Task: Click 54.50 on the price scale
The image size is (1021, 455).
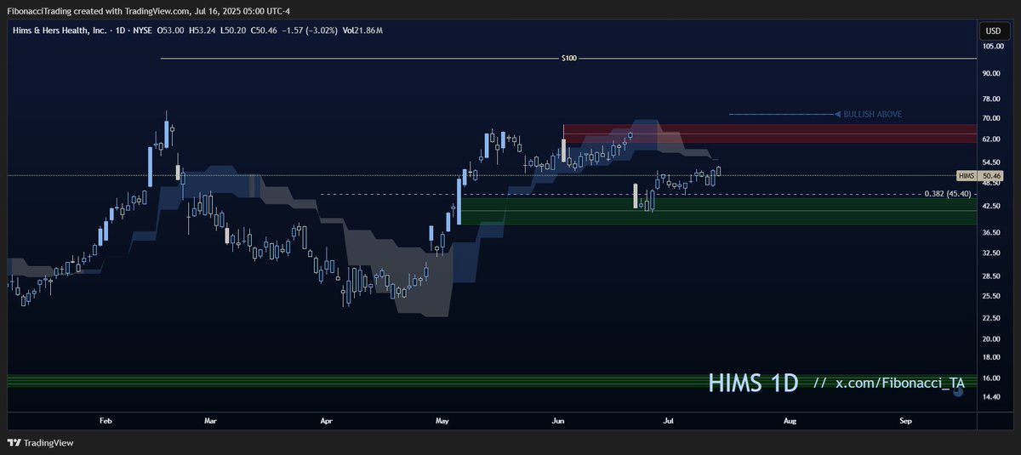Action: (x=990, y=162)
